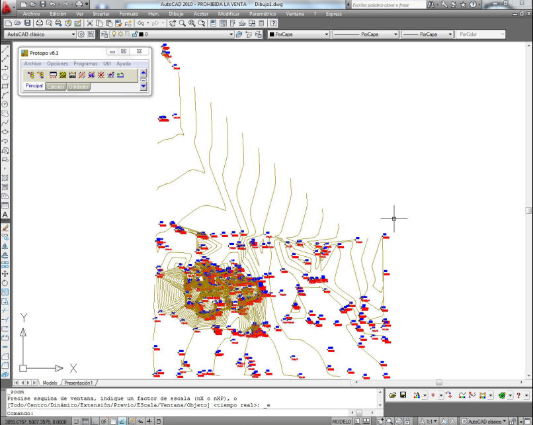
Task: Expand the undo history dropdown arrow
Action: coord(148,23)
